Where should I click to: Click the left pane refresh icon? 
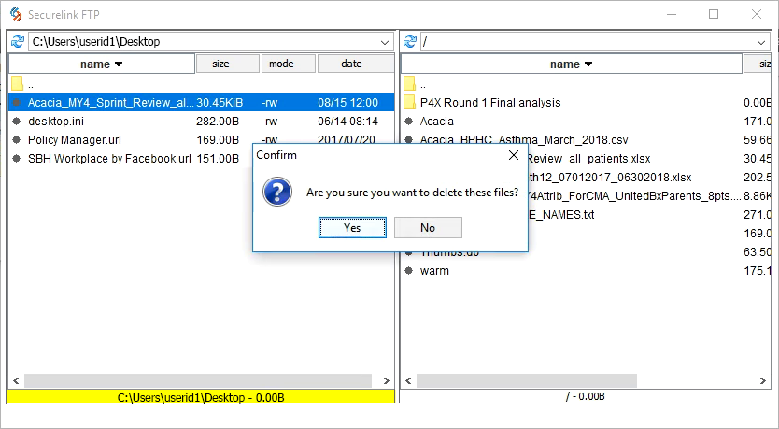[17, 42]
